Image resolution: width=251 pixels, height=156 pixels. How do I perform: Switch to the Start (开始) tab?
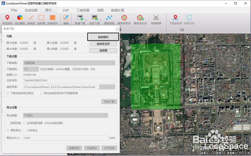pos(14,10)
